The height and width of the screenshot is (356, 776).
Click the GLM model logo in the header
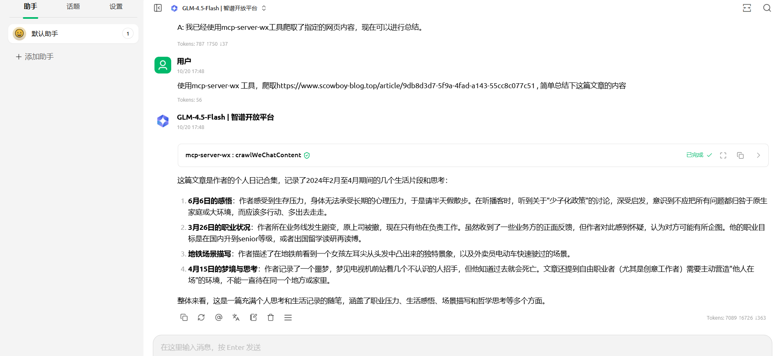pyautogui.click(x=174, y=8)
